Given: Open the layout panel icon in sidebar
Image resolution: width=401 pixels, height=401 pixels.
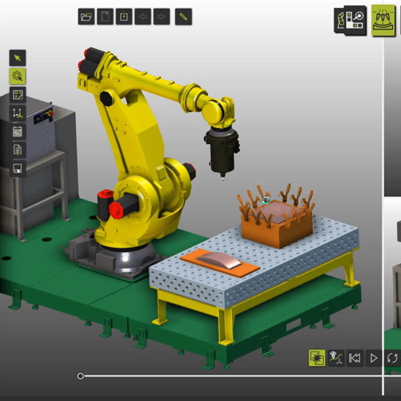Looking at the screenshot, I should pos(18,95).
